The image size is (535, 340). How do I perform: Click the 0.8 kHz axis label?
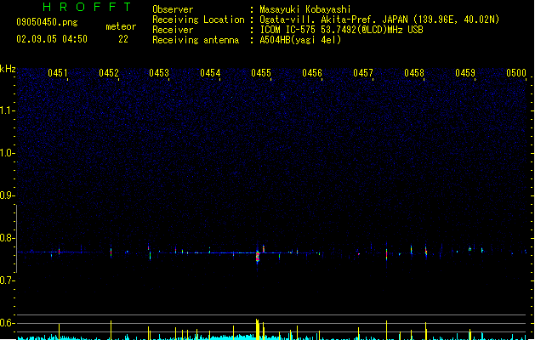[7, 238]
